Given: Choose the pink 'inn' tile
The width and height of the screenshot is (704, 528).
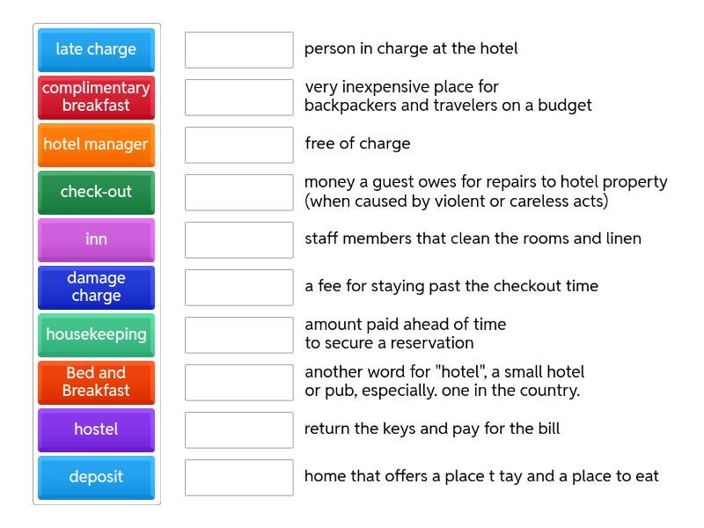Looking at the screenshot, I should 96,239.
